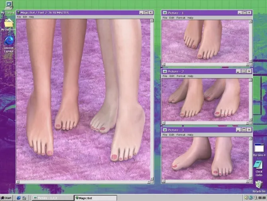Click scroll-left arrow in Picture - 1 window
Viewport: 267px width, 201px height.
click(x=163, y=64)
